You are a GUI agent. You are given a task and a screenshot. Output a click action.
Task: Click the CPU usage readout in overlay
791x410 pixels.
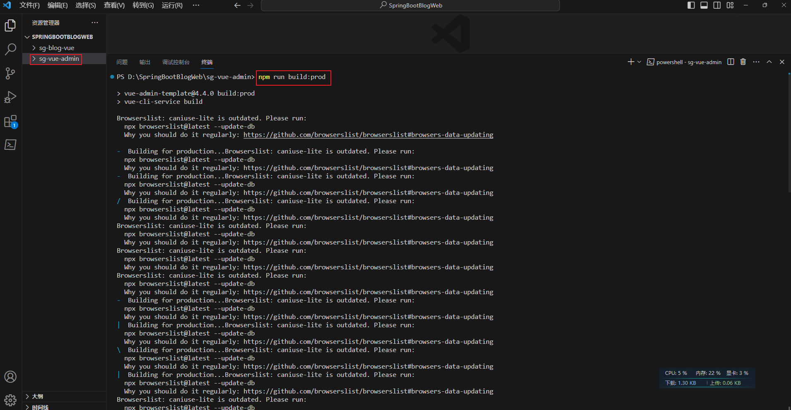coord(676,373)
